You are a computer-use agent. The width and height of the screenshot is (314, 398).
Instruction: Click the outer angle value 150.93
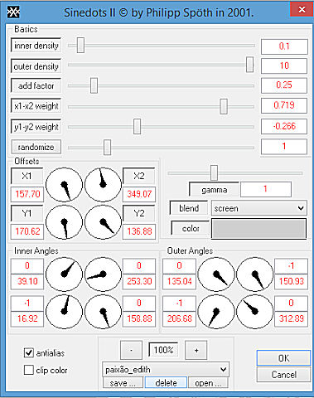click(291, 281)
